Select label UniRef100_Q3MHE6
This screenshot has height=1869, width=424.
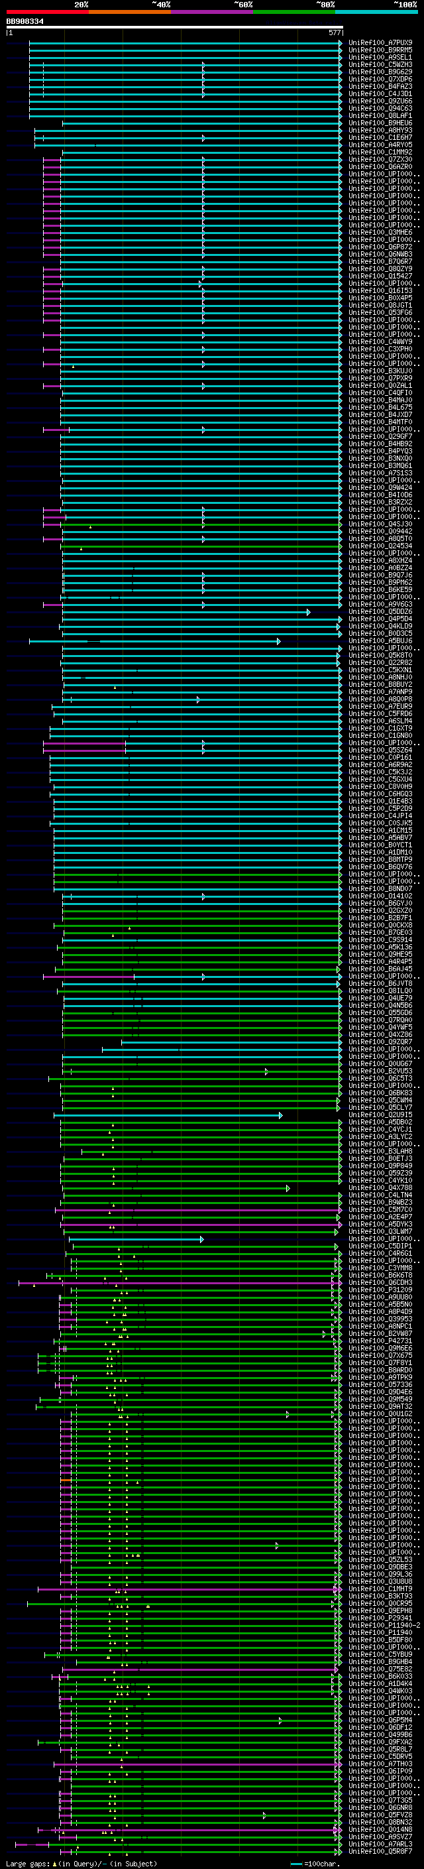point(380,232)
